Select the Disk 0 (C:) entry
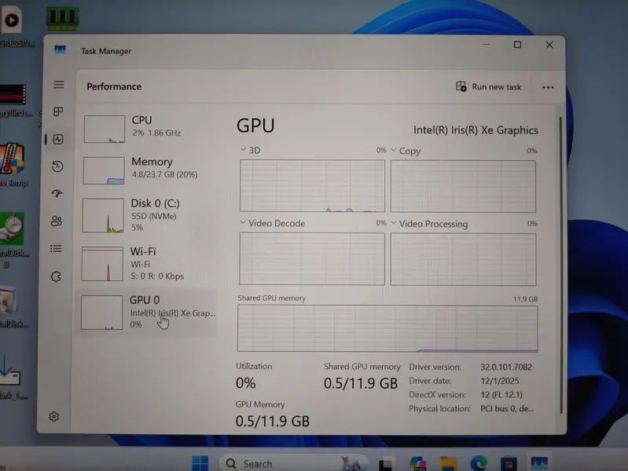Viewport: 628px width, 471px height. 147,215
